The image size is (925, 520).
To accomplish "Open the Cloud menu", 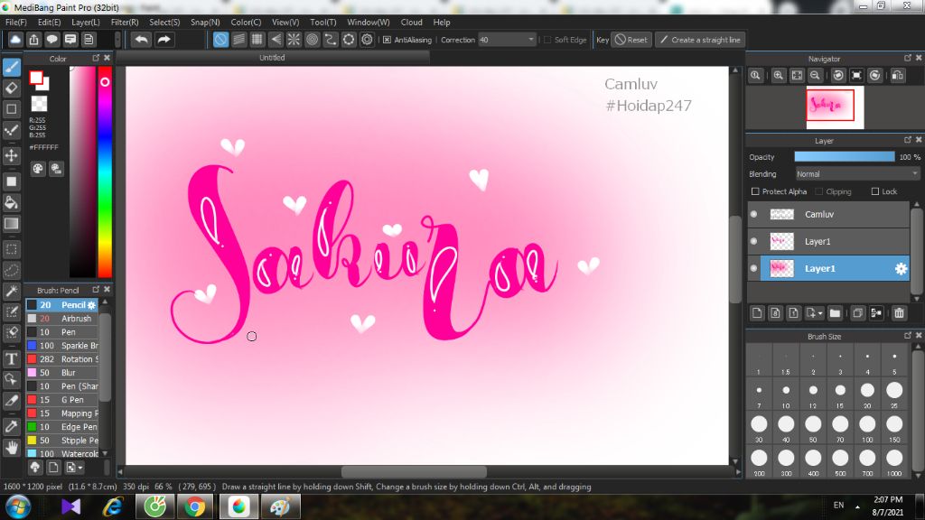I will (411, 22).
